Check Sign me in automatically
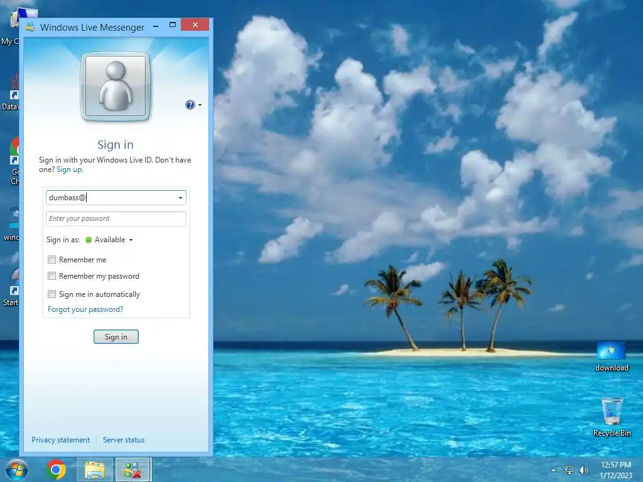 point(51,294)
